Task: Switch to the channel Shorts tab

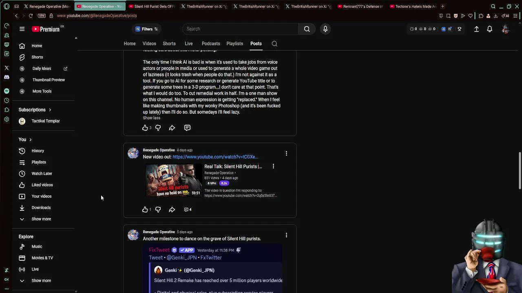Action: (169, 44)
